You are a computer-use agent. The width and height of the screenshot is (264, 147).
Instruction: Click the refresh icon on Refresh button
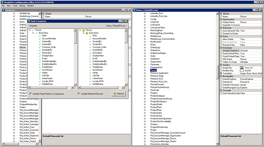point(115,94)
